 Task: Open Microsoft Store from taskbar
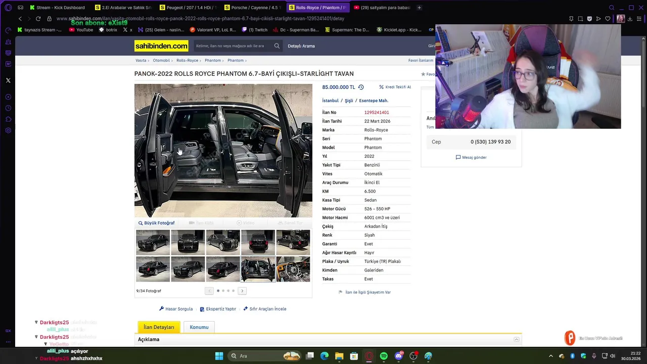pyautogui.click(x=354, y=356)
